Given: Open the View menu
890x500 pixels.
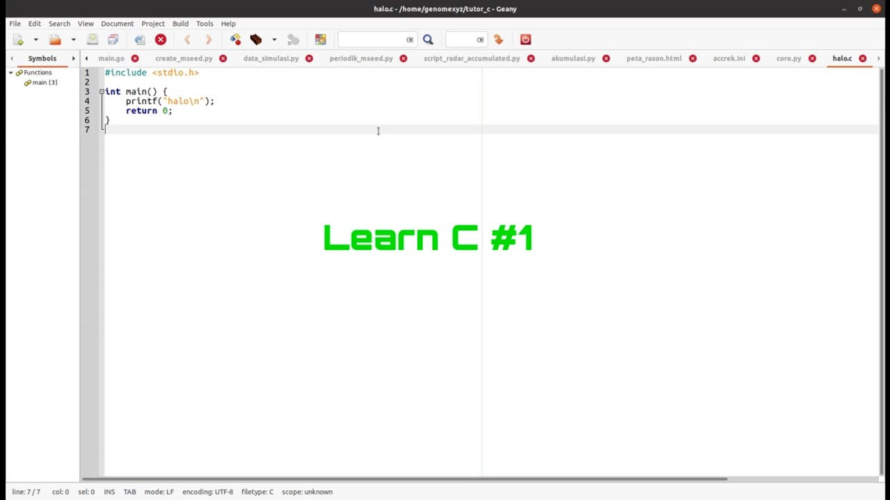Looking at the screenshot, I should tap(86, 24).
